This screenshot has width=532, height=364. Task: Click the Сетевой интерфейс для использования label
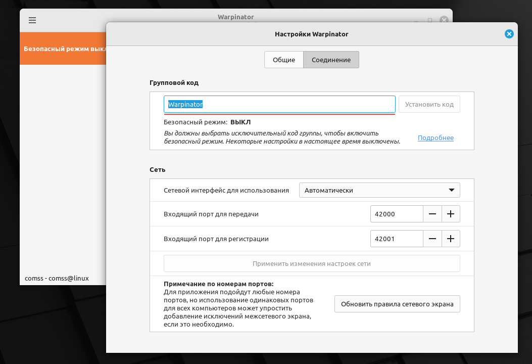click(x=226, y=190)
